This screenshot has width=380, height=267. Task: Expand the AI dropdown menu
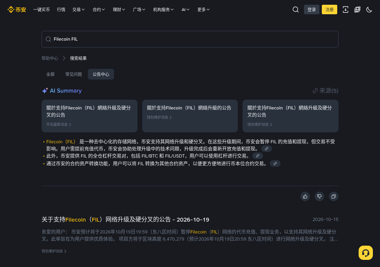[186, 9]
